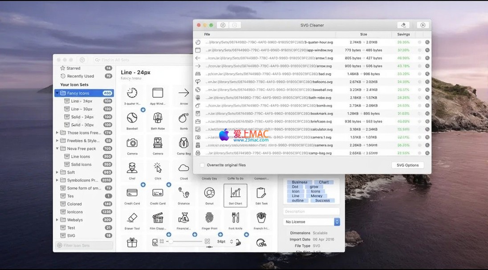Enable the Overwrite original files checkbox

point(202,165)
